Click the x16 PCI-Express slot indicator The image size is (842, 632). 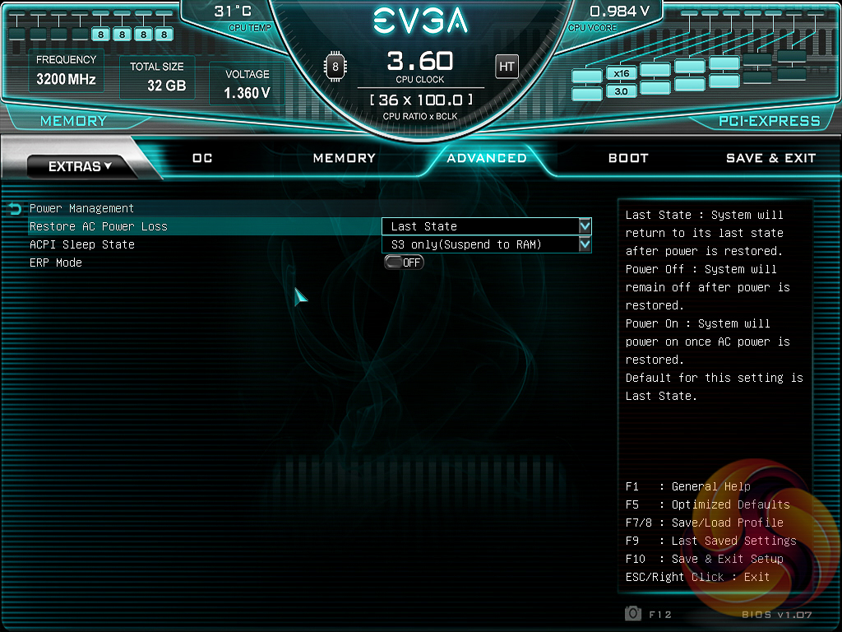click(x=622, y=73)
